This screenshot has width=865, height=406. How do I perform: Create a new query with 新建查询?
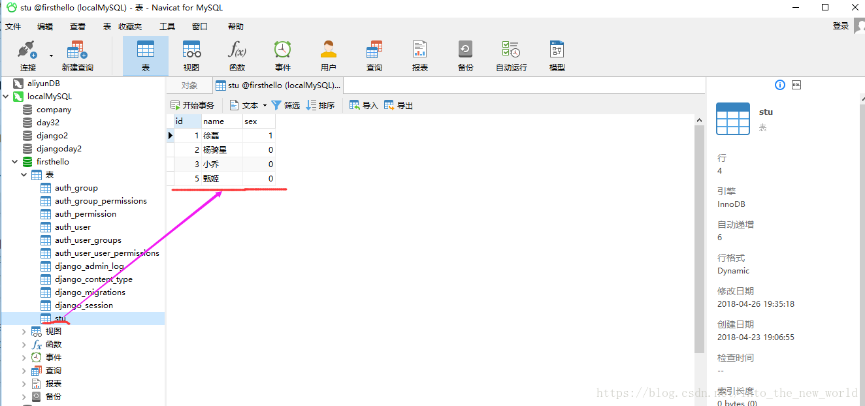[77, 55]
